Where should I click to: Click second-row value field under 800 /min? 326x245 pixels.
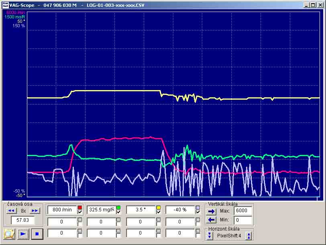62,221
